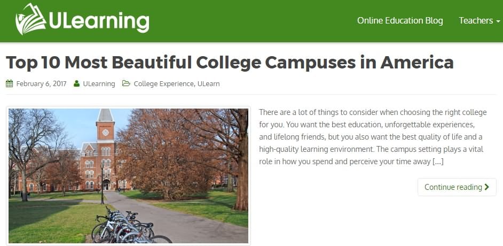The width and height of the screenshot is (503, 246).
Task: Click the [...] ellipsis ending the excerpt
Action: click(438, 161)
